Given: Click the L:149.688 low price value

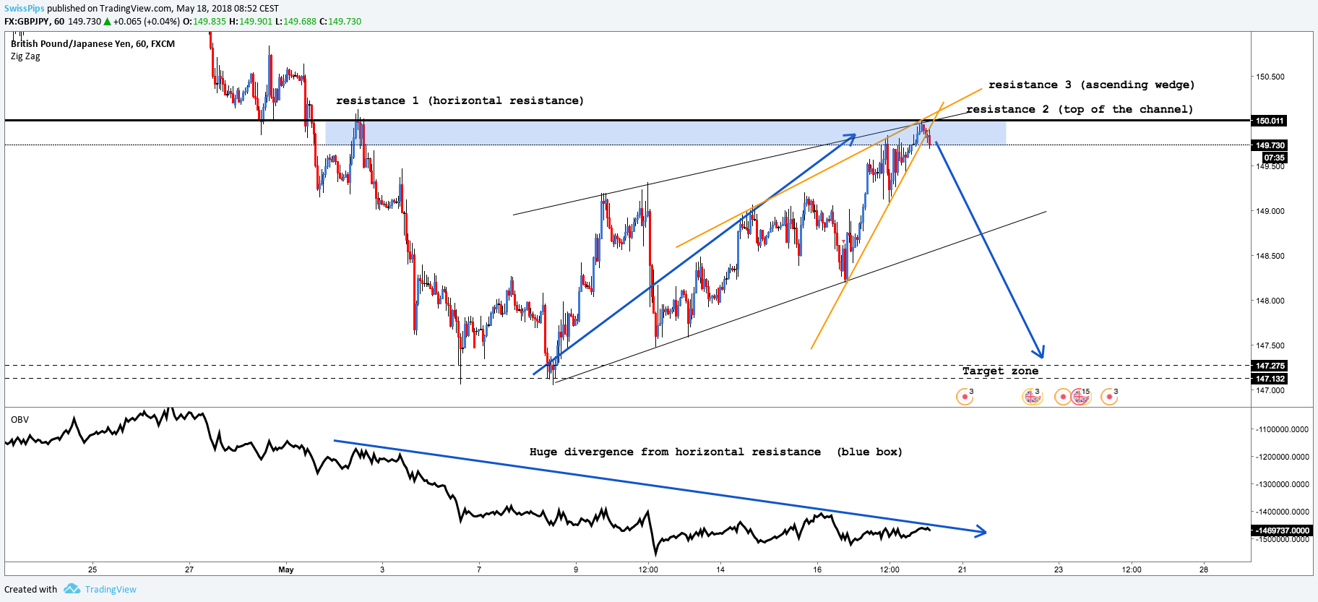Looking at the screenshot, I should pyautogui.click(x=296, y=22).
